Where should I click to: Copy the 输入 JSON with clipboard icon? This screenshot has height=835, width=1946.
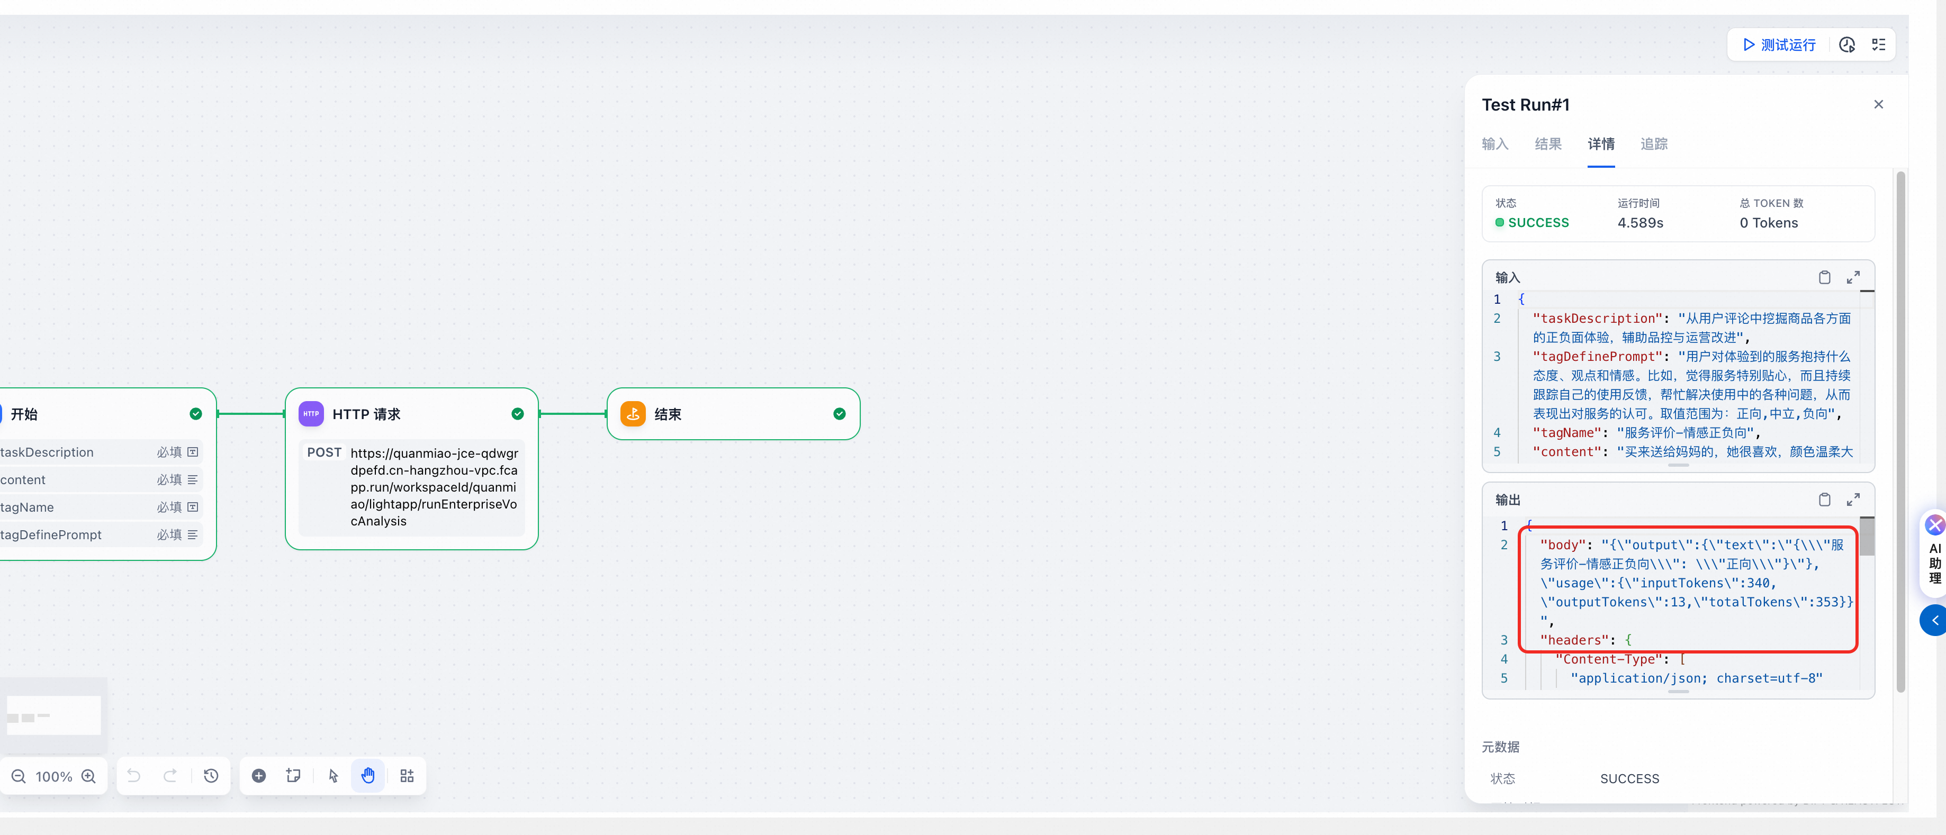pos(1824,278)
